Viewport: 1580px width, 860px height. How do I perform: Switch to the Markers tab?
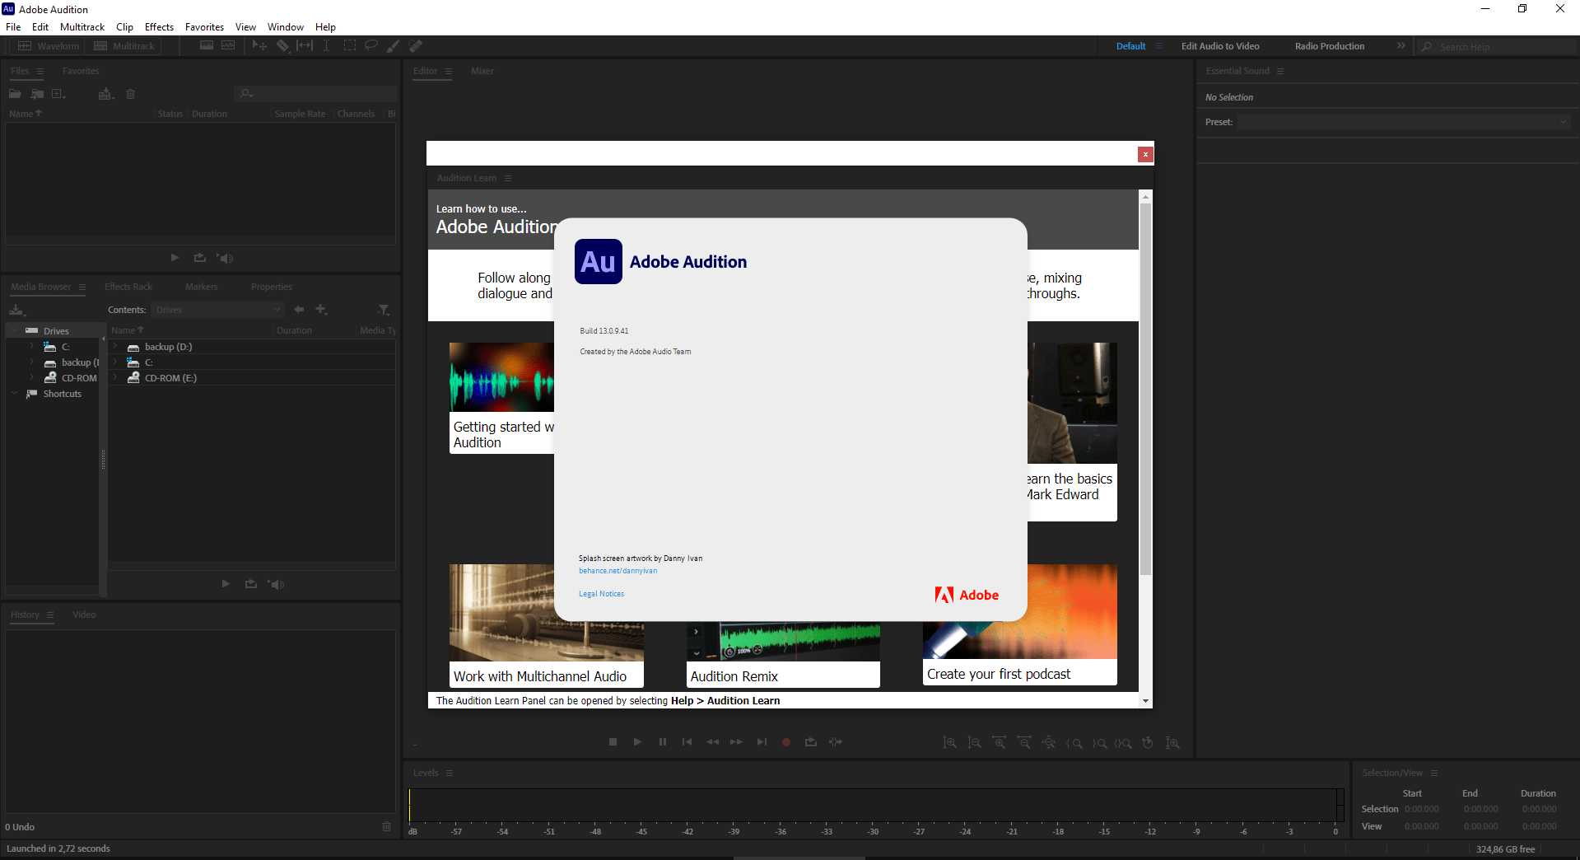[x=202, y=287]
